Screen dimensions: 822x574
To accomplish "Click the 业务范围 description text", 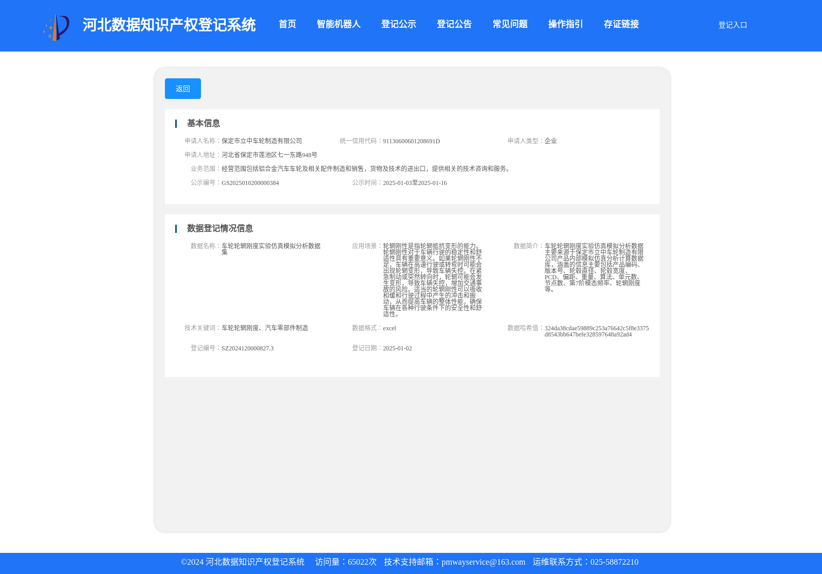I will (367, 168).
